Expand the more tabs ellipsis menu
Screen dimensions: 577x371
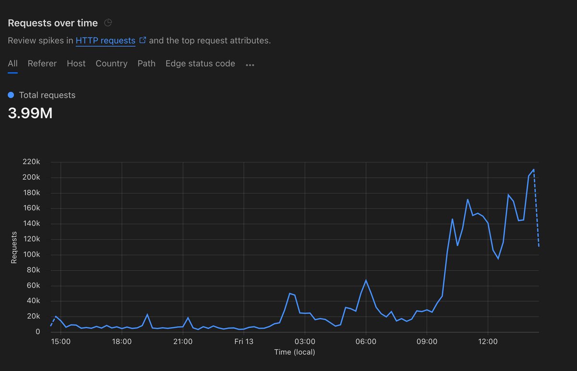click(250, 65)
